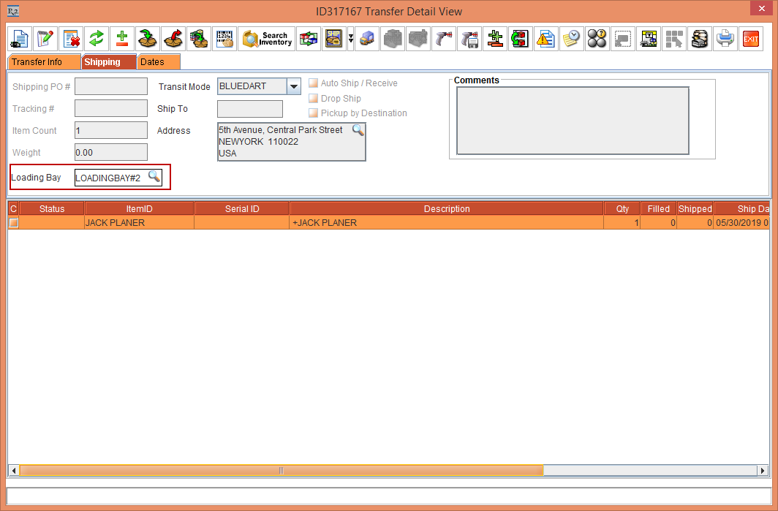Click the warning document icon
Screen dimensions: 778x511
(x=545, y=39)
